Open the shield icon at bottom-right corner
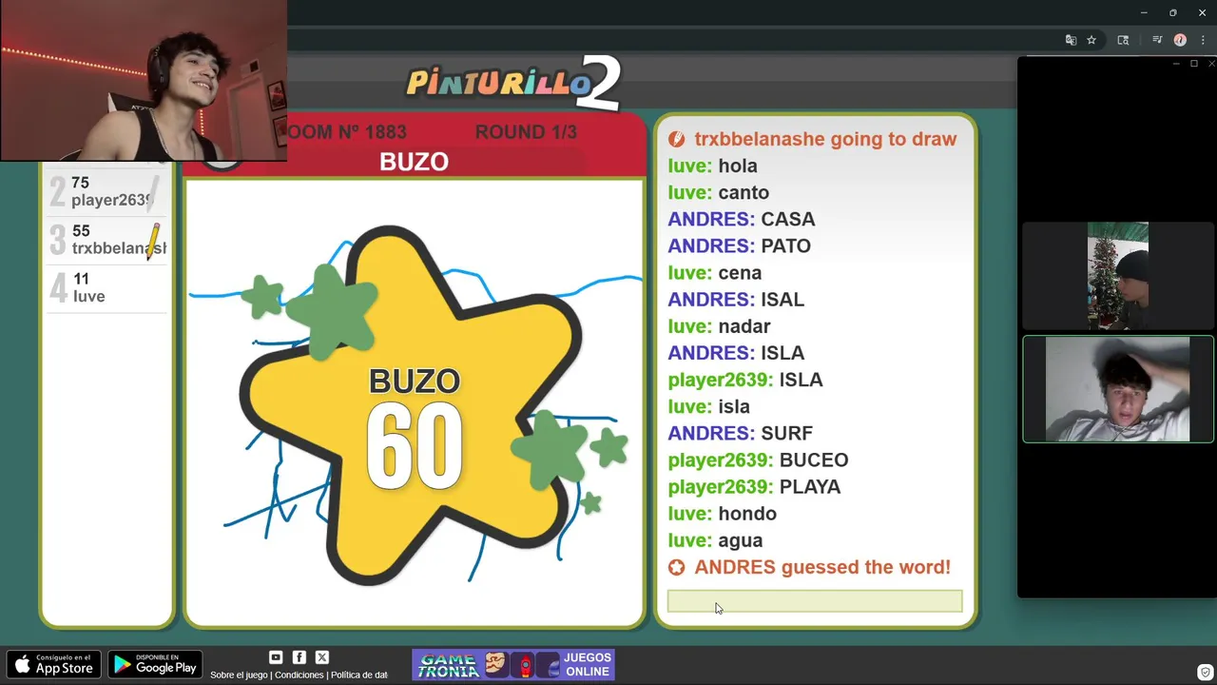1217x685 pixels. (1205, 673)
